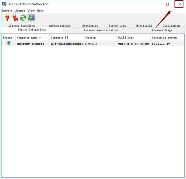Click the Connect server plug icon
This screenshot has height=179, width=186.
pyautogui.click(x=7, y=18)
